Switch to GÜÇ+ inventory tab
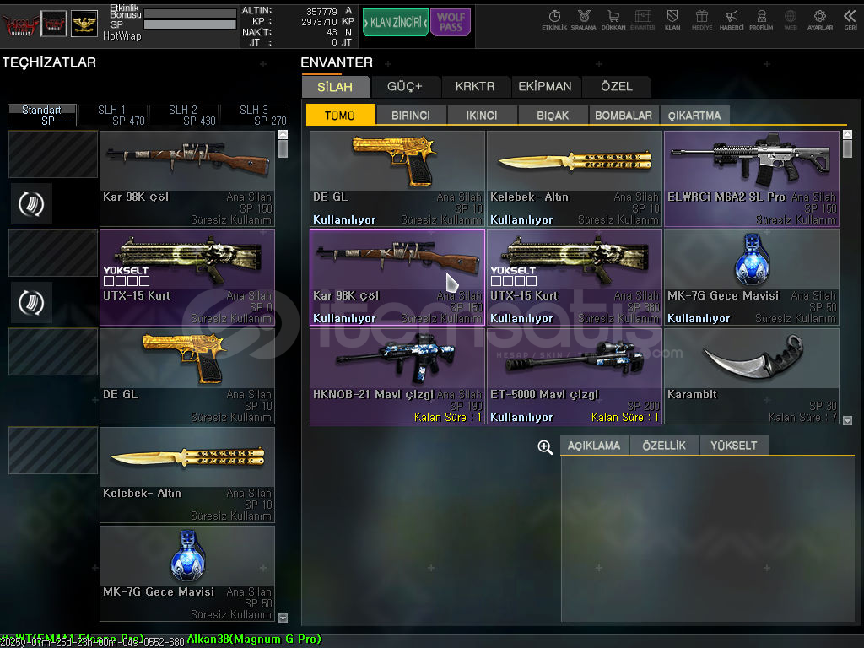864x648 pixels. click(x=405, y=87)
